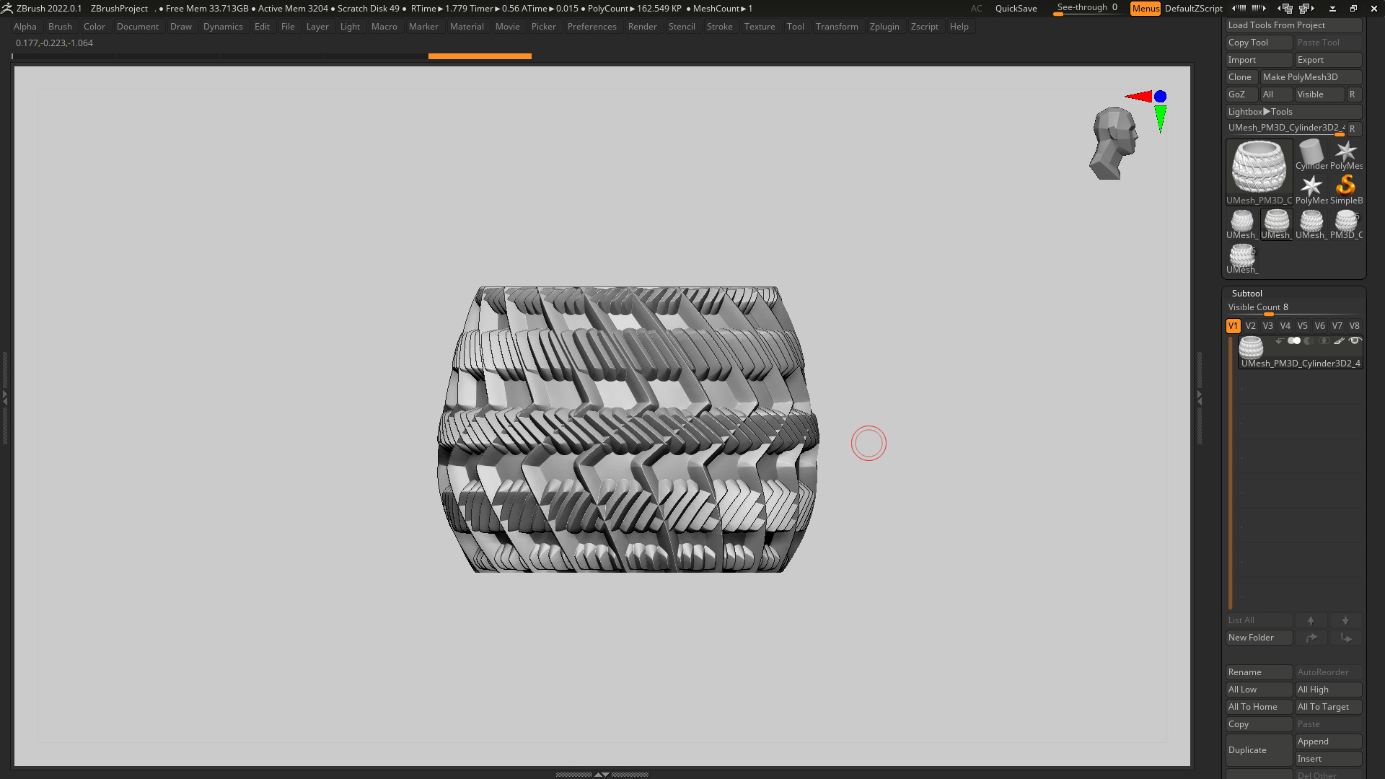Collapse the Subtool section header
The width and height of the screenshot is (1385, 779).
(1247, 294)
